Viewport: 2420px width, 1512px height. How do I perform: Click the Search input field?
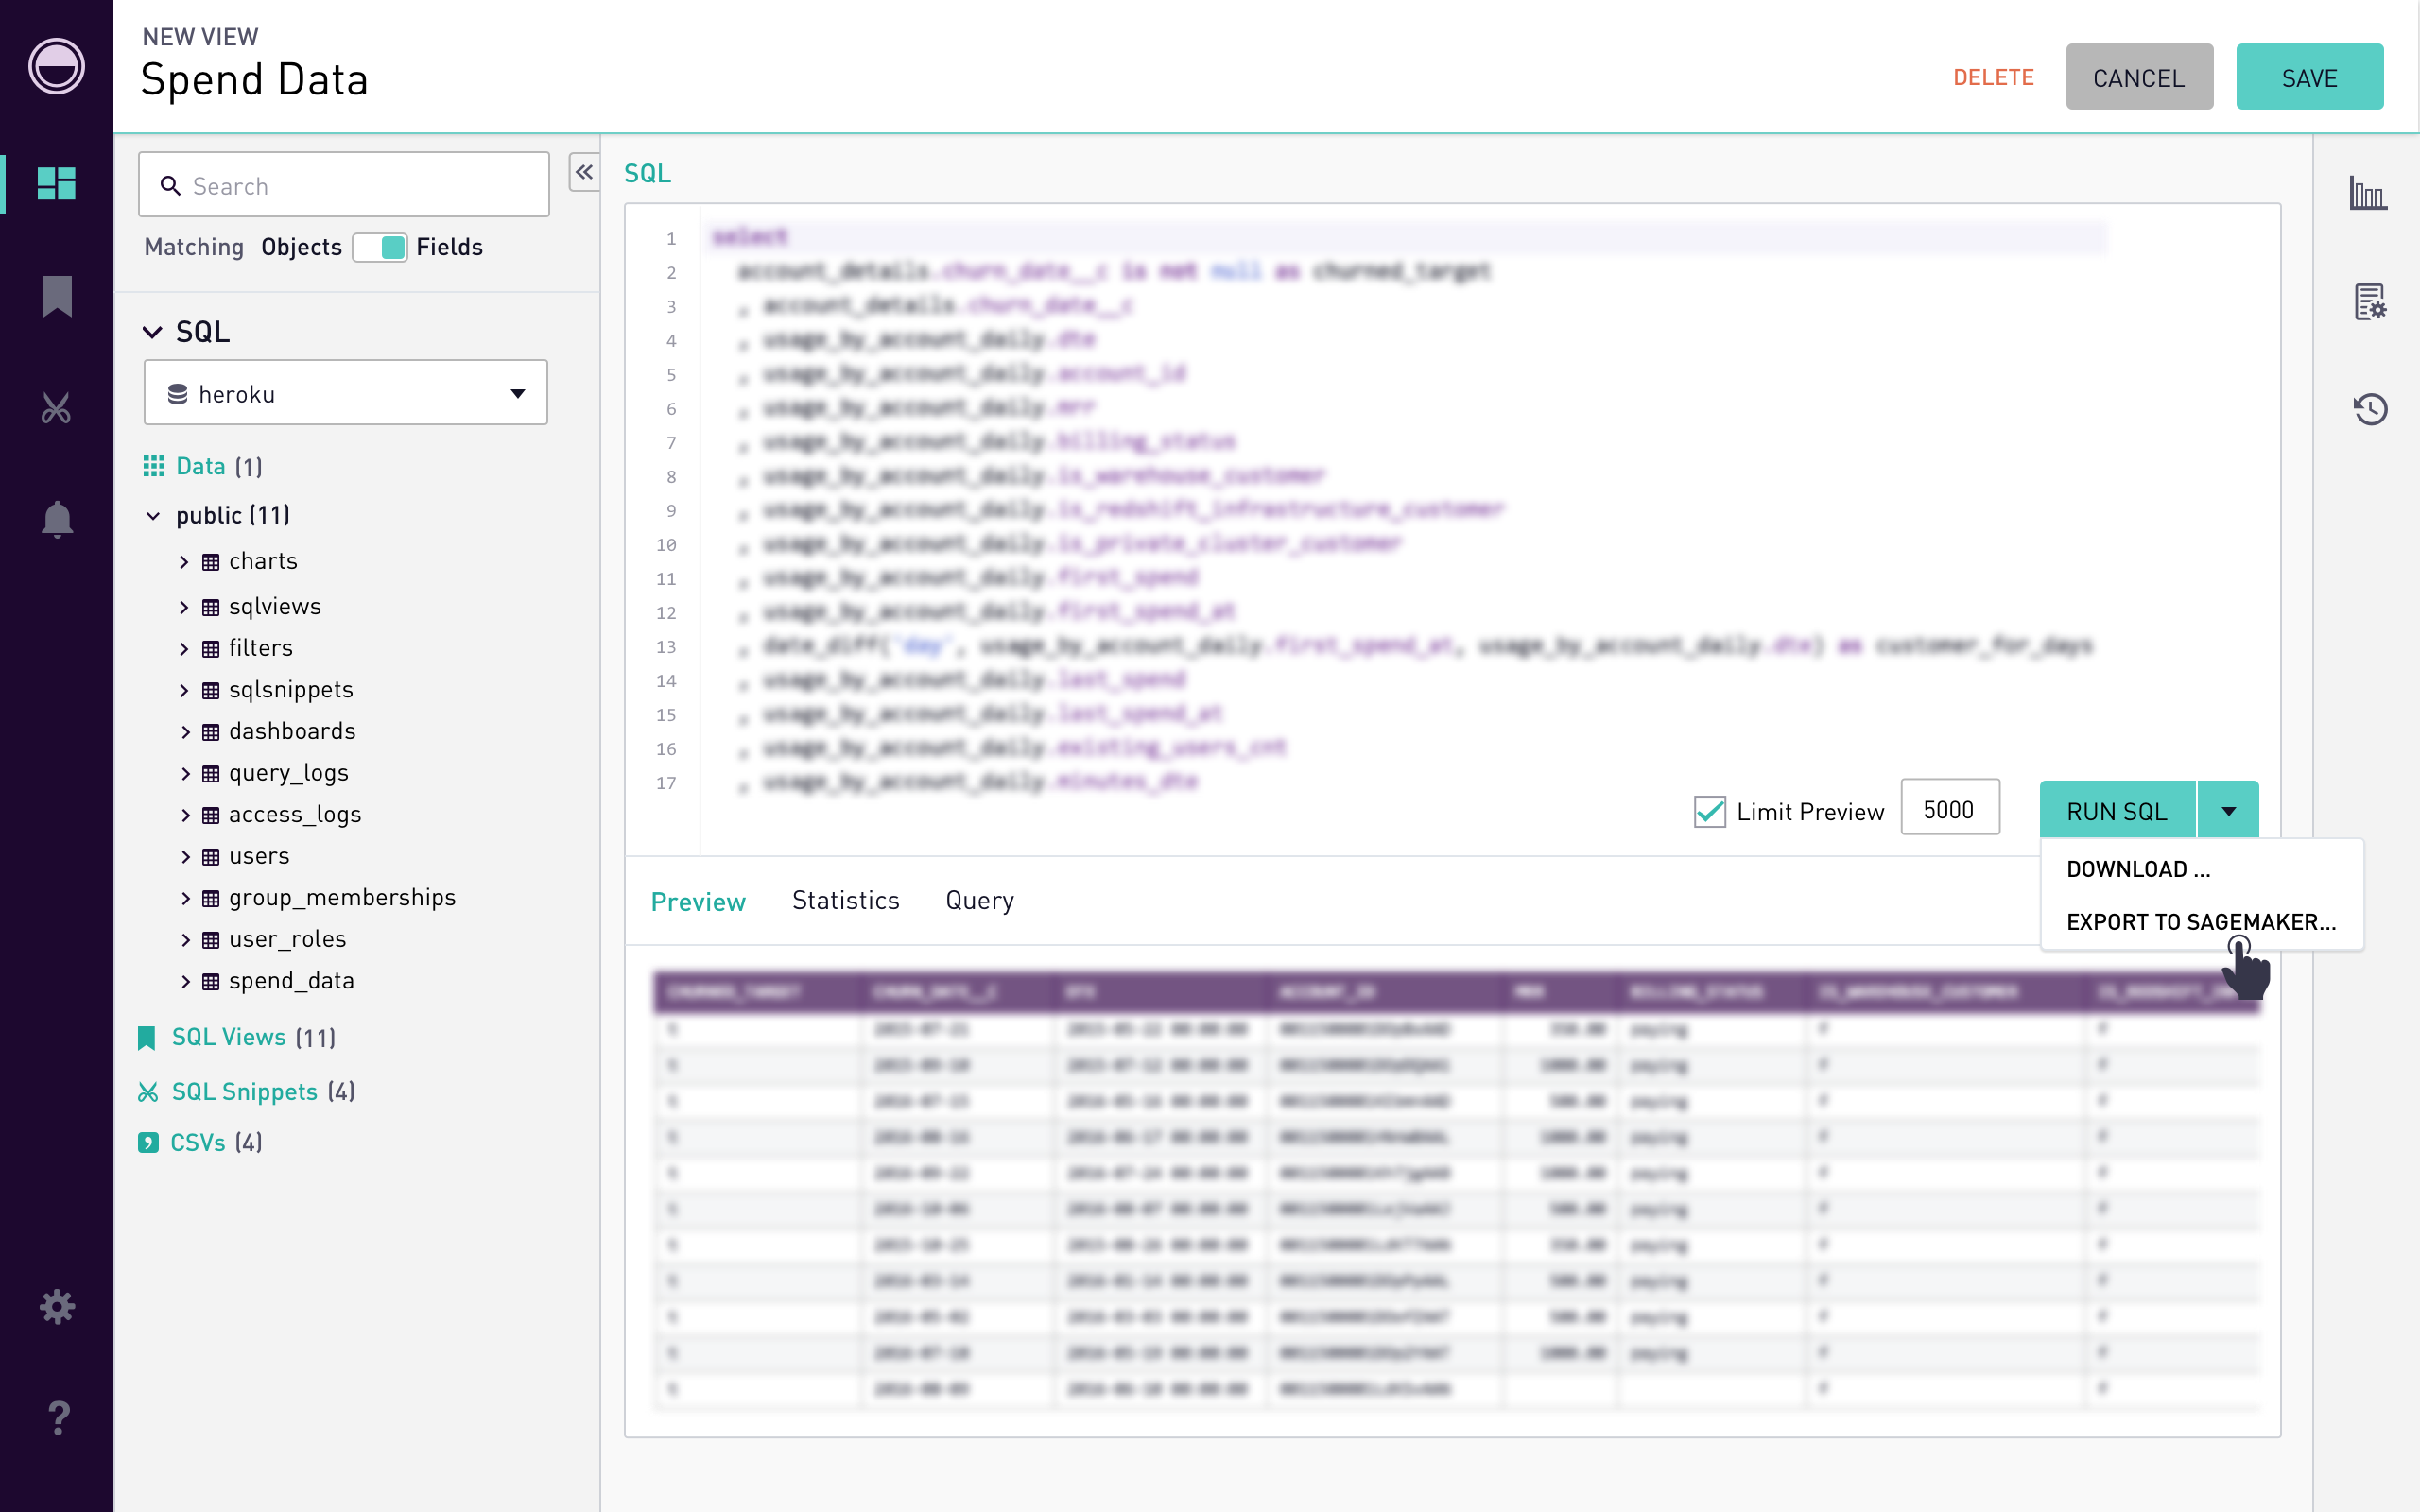pos(344,185)
